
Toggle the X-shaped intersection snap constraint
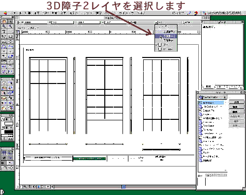click(x=10, y=158)
